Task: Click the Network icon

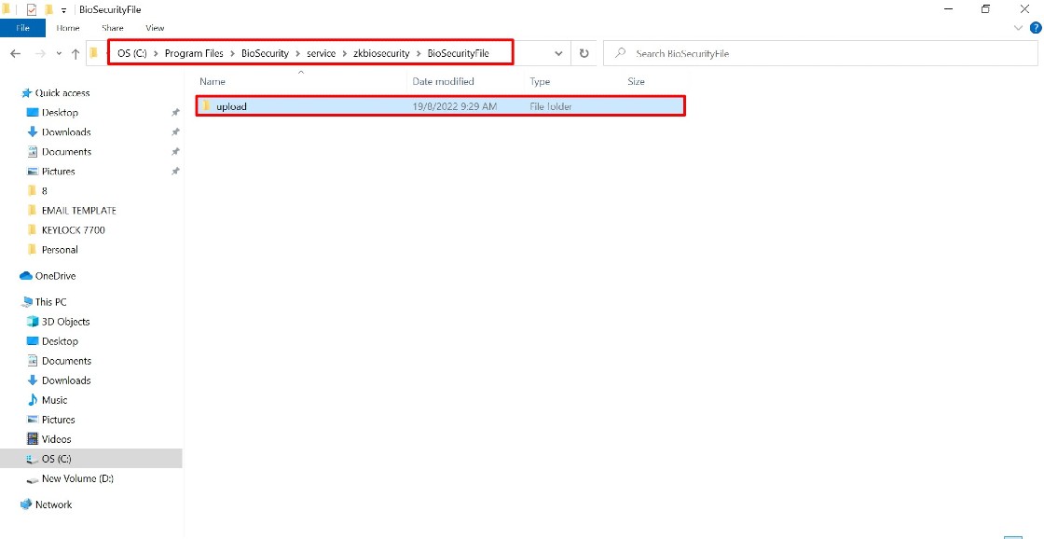Action: [x=26, y=504]
